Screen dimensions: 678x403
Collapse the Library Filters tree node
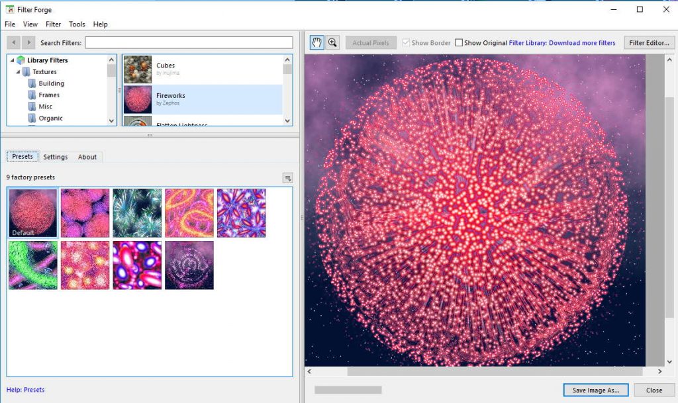coord(12,60)
